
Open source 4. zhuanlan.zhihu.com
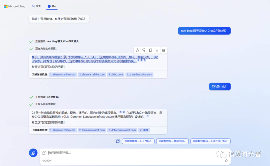click(139, 74)
